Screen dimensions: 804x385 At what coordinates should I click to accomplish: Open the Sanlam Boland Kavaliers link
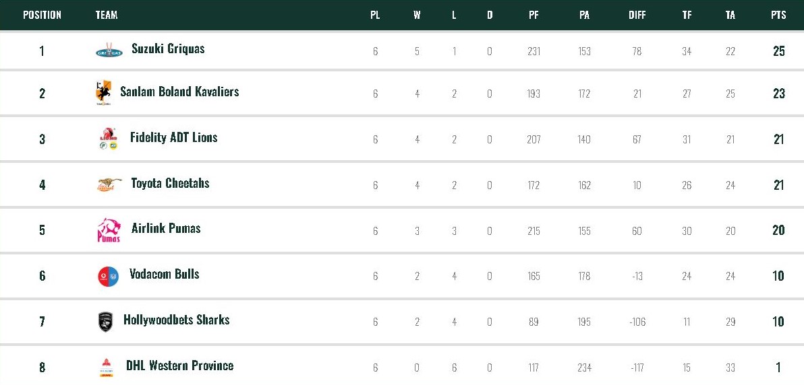tap(179, 92)
